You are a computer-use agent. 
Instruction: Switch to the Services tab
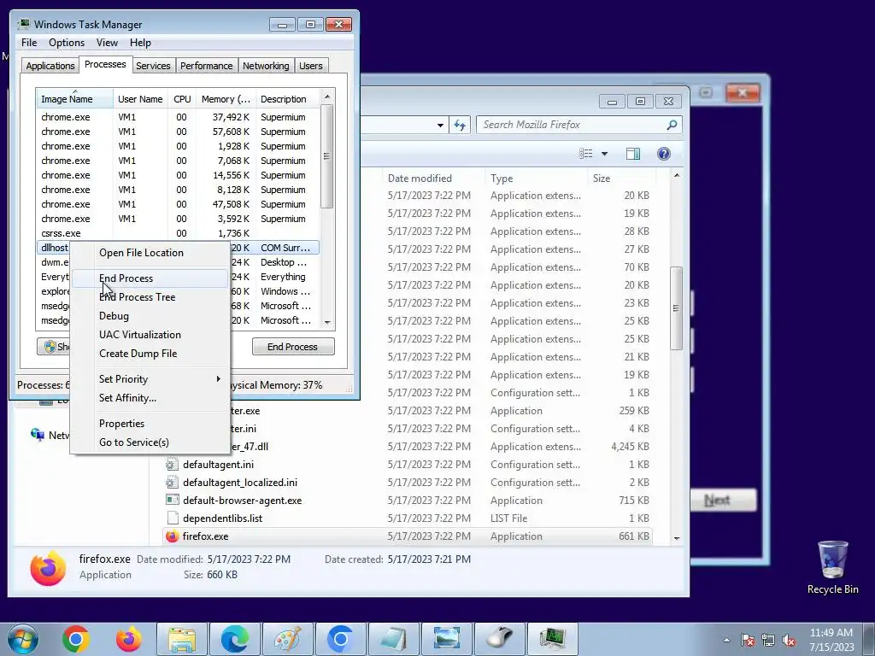click(x=153, y=66)
